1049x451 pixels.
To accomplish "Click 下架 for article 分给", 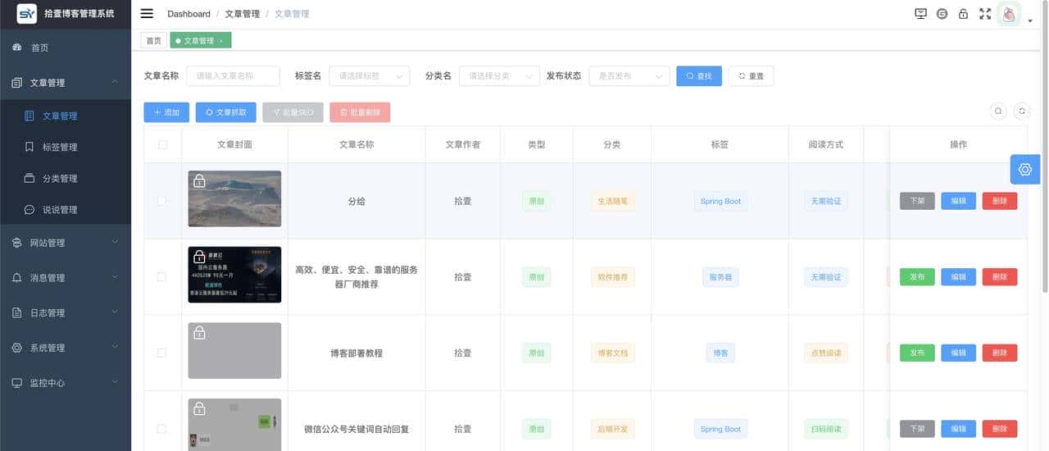I will pos(917,201).
